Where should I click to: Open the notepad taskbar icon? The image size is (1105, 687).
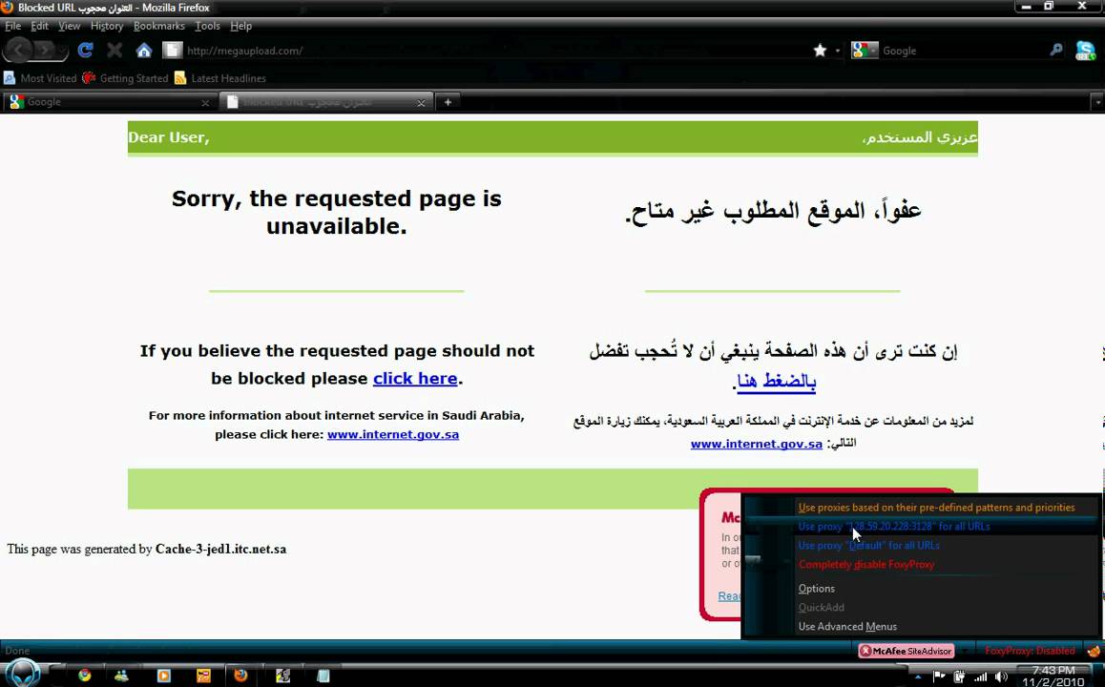point(323,676)
